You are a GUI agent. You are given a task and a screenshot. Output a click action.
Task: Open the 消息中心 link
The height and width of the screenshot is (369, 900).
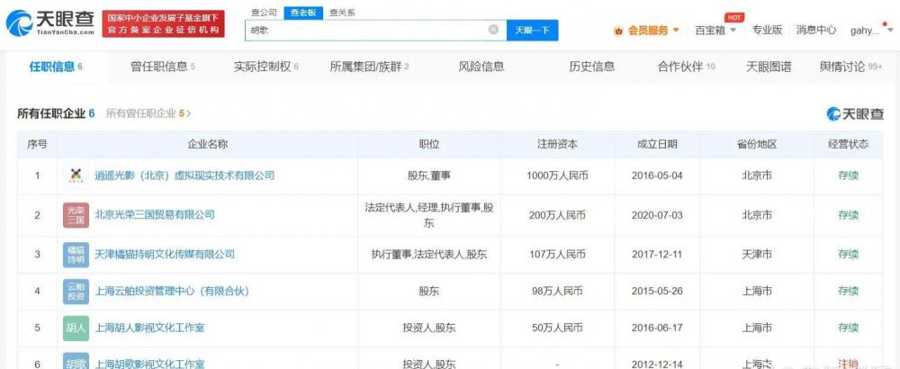point(816,31)
